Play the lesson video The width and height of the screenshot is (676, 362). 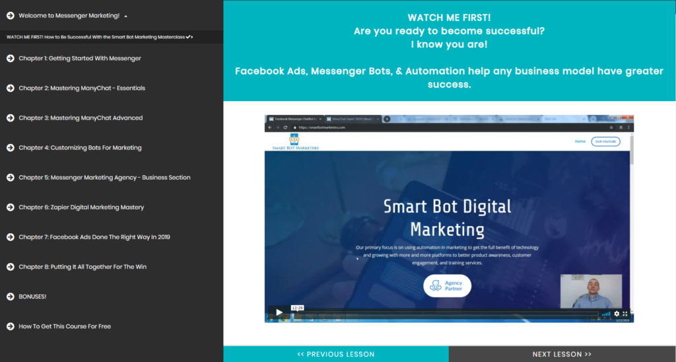point(279,312)
